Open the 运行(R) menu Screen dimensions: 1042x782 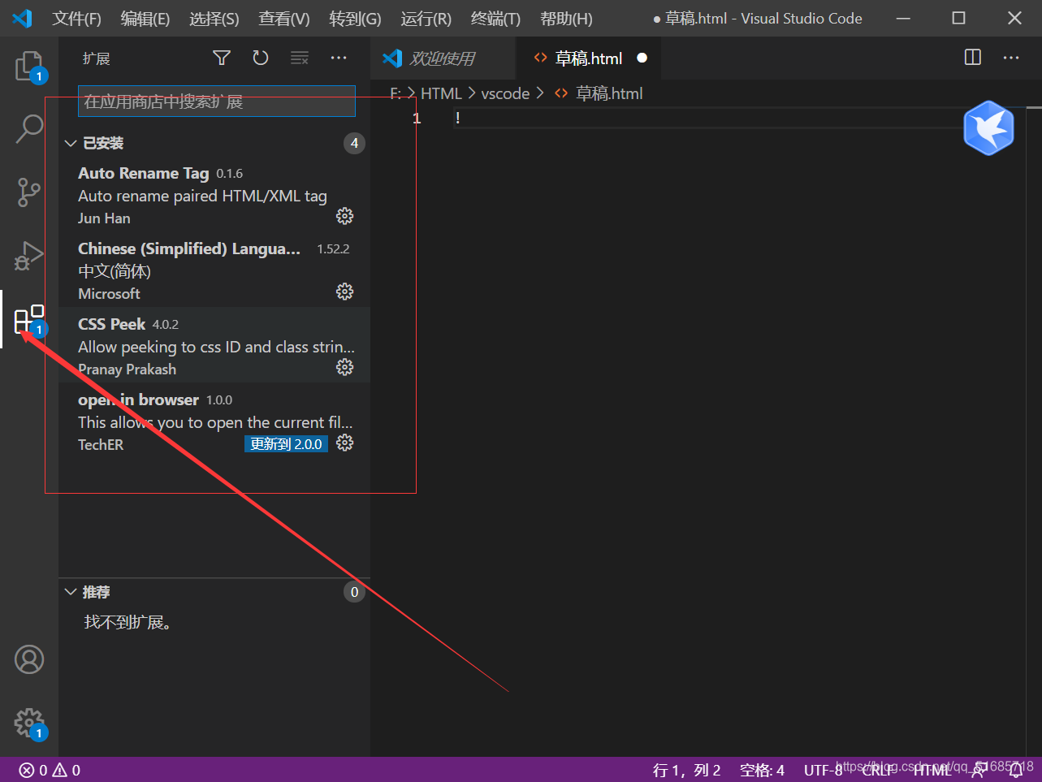click(x=426, y=19)
